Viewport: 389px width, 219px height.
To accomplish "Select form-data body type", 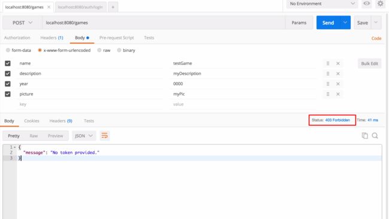I will (x=8, y=50).
